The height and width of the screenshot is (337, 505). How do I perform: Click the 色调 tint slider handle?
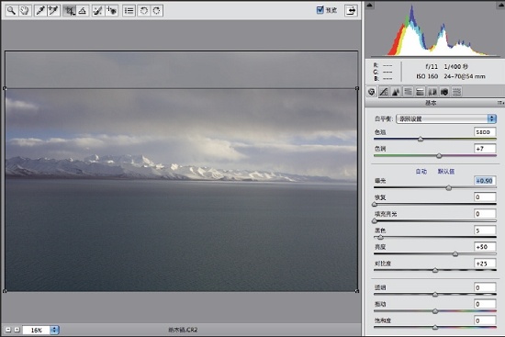(x=439, y=156)
